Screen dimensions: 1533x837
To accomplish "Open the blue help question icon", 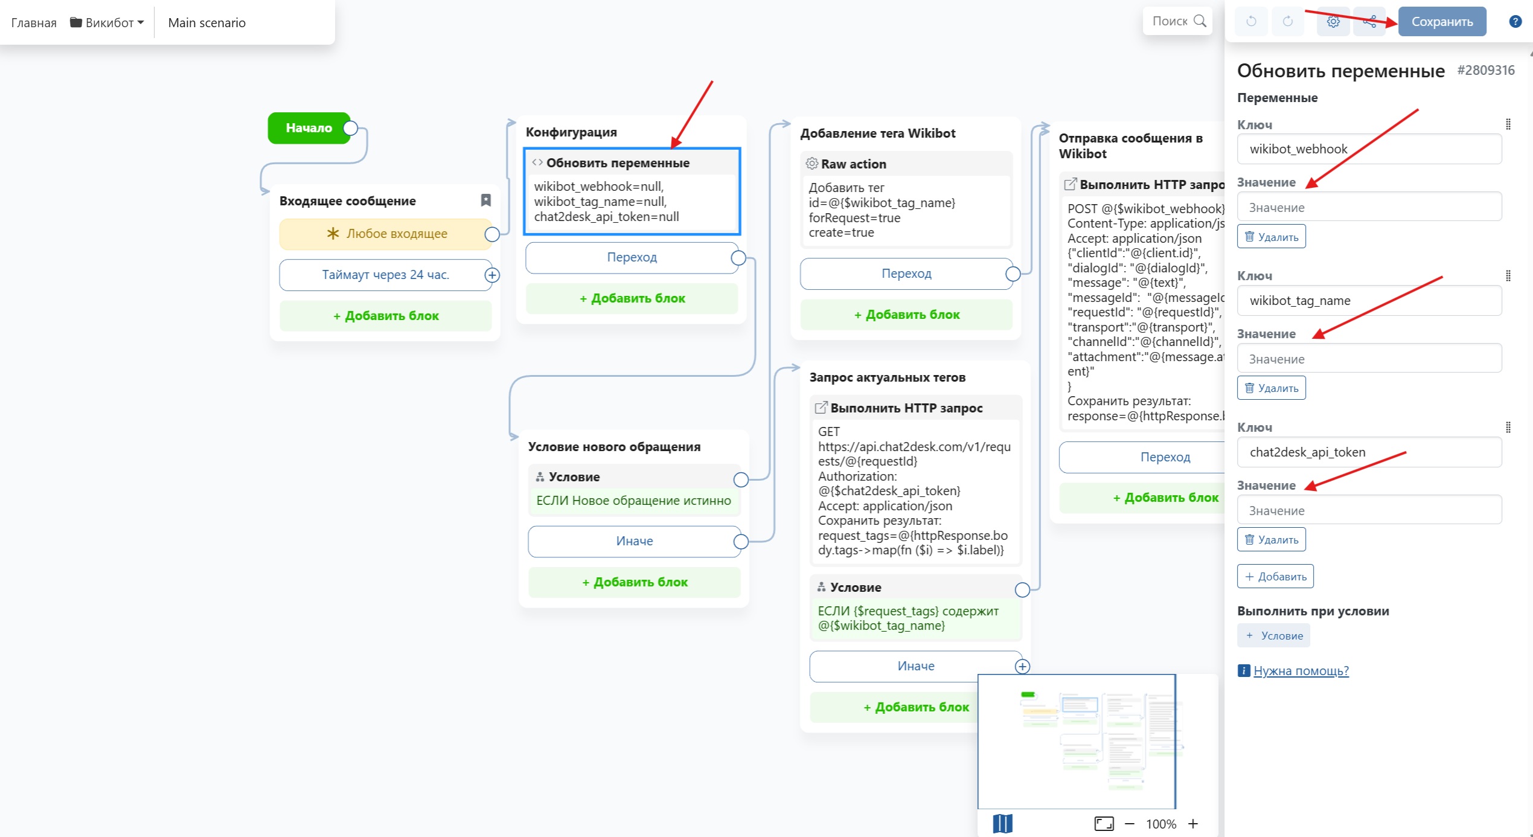I will [x=1515, y=22].
